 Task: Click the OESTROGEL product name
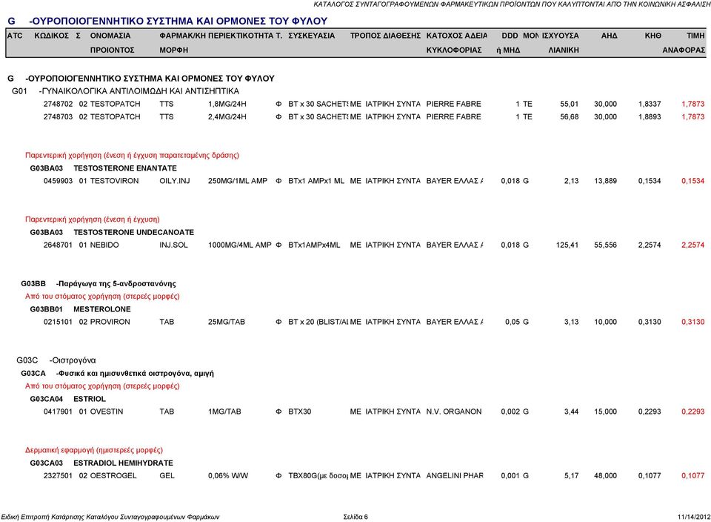pos(113,476)
